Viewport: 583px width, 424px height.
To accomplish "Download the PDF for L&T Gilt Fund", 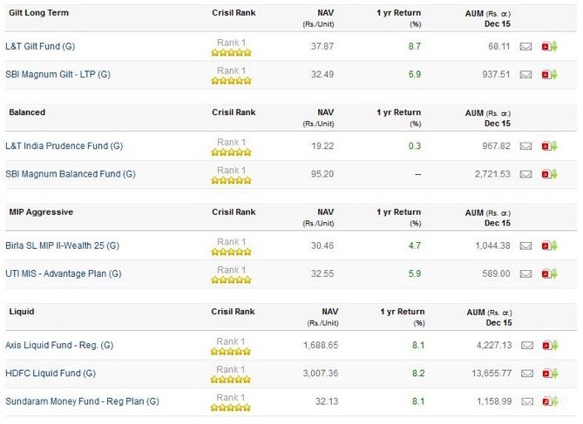I will click(x=549, y=46).
